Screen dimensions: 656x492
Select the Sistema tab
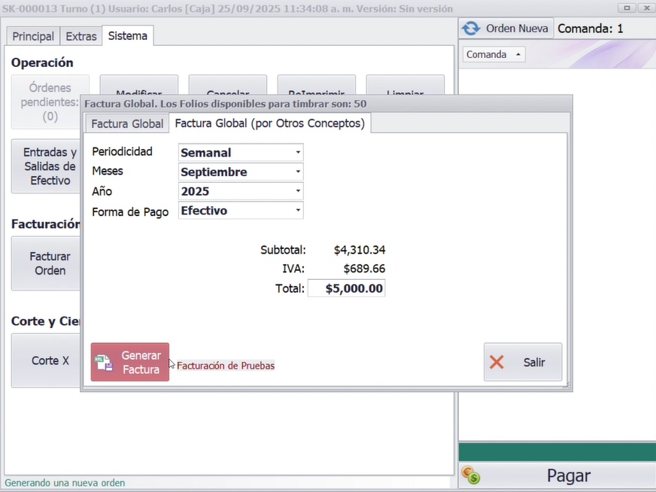127,35
